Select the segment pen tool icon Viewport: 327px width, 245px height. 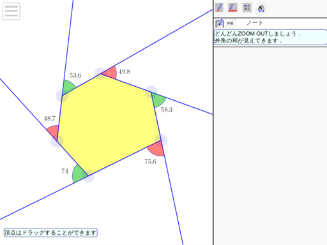pos(232,8)
